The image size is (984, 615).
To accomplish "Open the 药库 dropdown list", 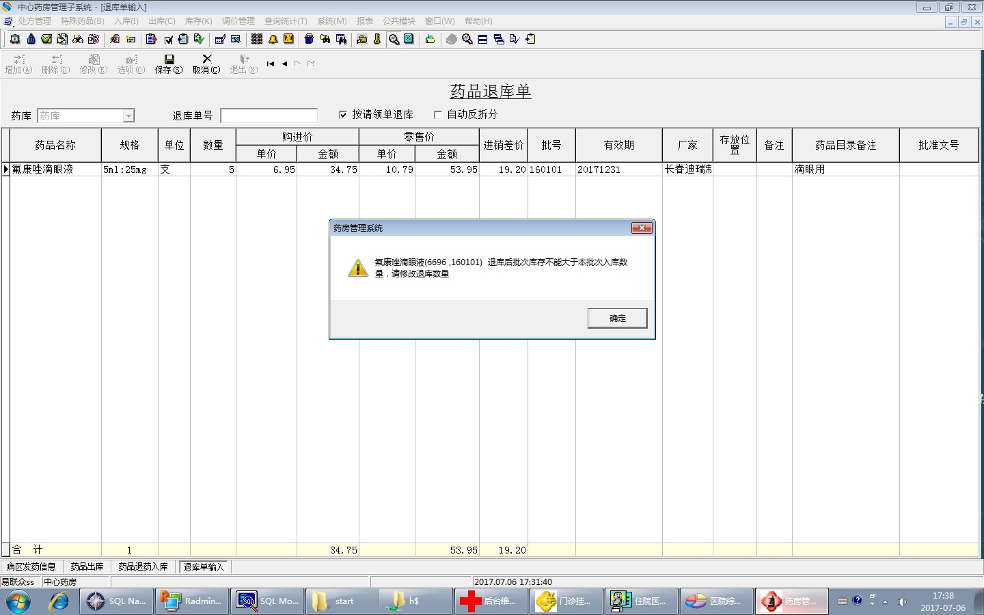I will point(128,116).
